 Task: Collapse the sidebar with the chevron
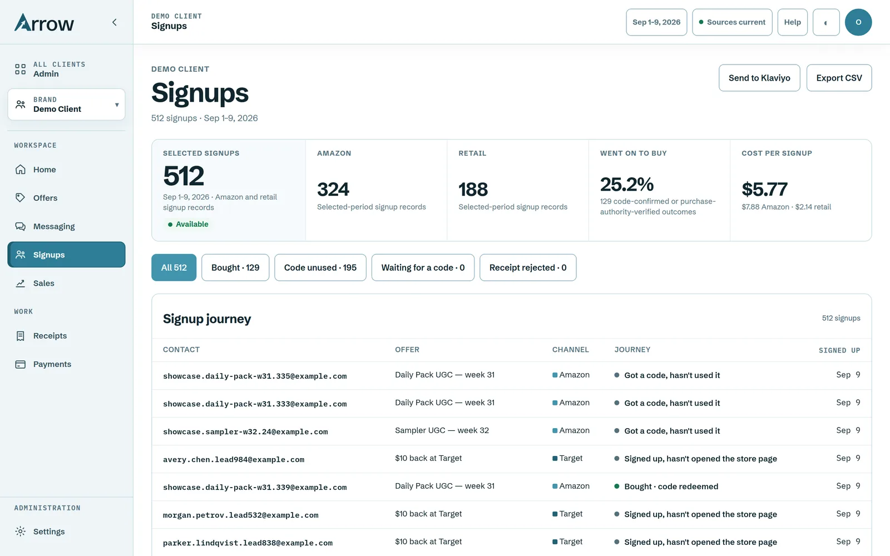click(115, 22)
